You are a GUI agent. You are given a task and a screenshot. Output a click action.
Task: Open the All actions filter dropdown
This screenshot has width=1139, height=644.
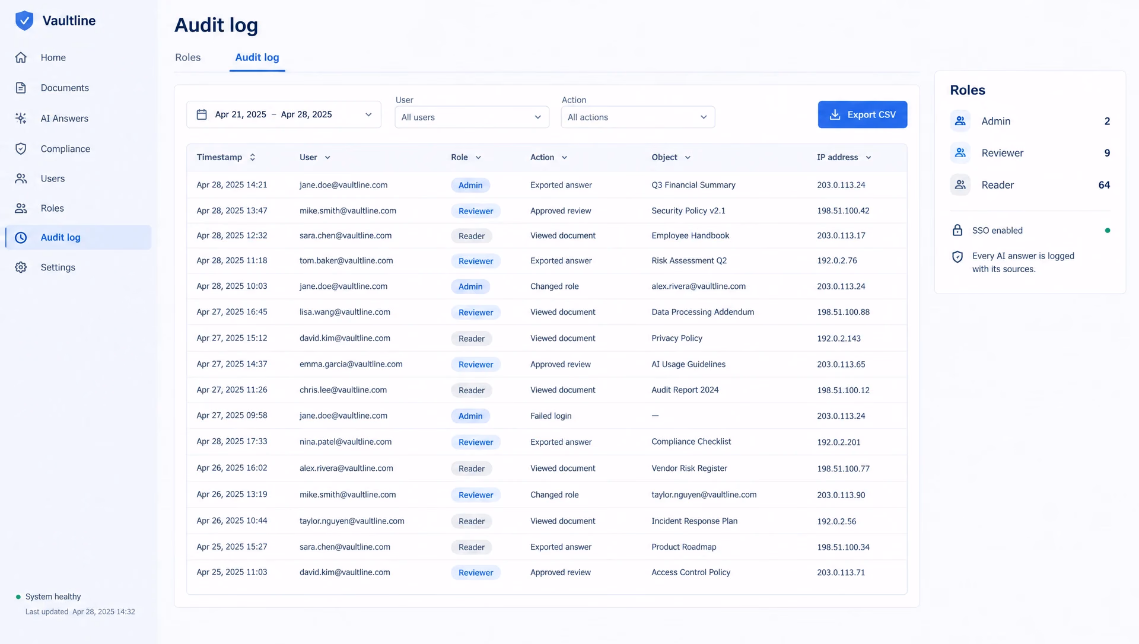coord(638,117)
